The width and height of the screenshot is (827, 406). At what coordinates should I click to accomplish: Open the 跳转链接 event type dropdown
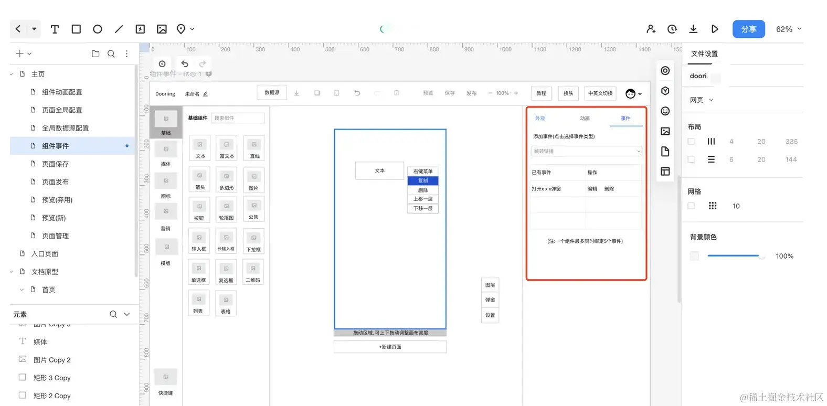[x=586, y=151]
